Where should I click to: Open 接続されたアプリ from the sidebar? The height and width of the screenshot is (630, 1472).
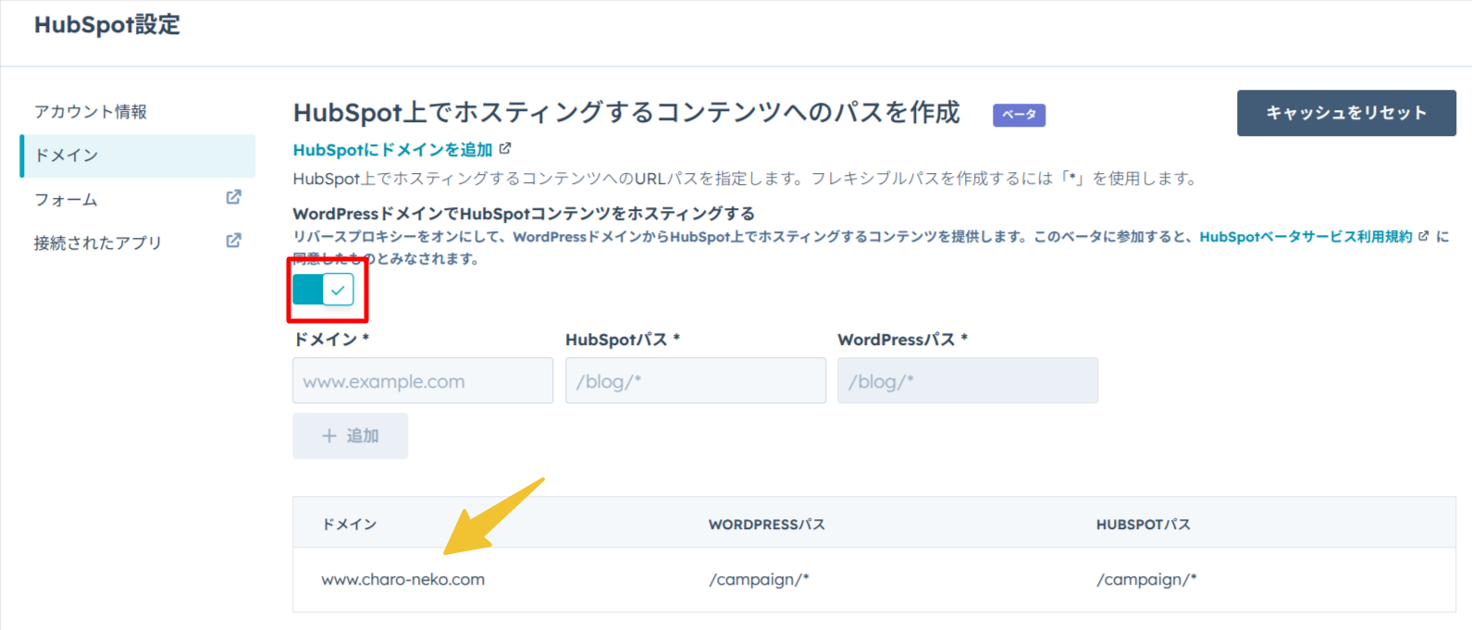(98, 243)
